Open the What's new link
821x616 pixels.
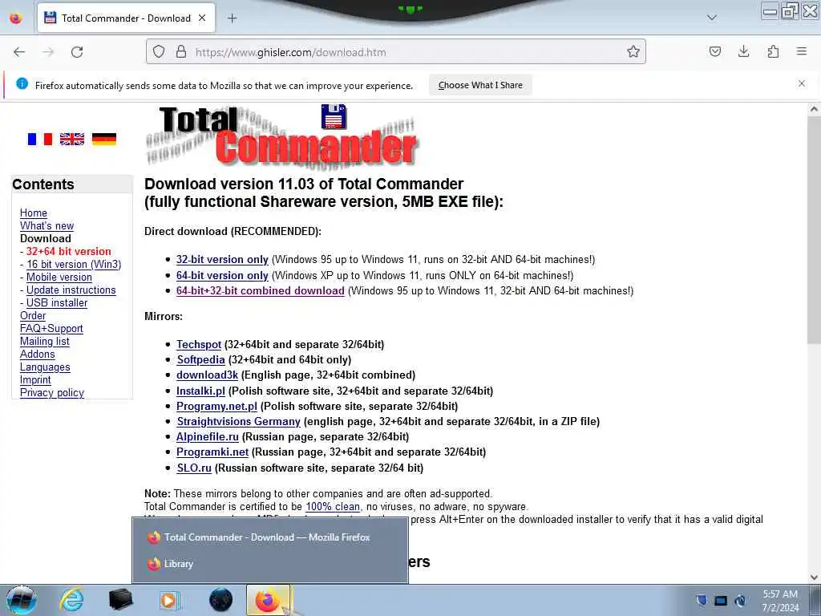[47, 225]
